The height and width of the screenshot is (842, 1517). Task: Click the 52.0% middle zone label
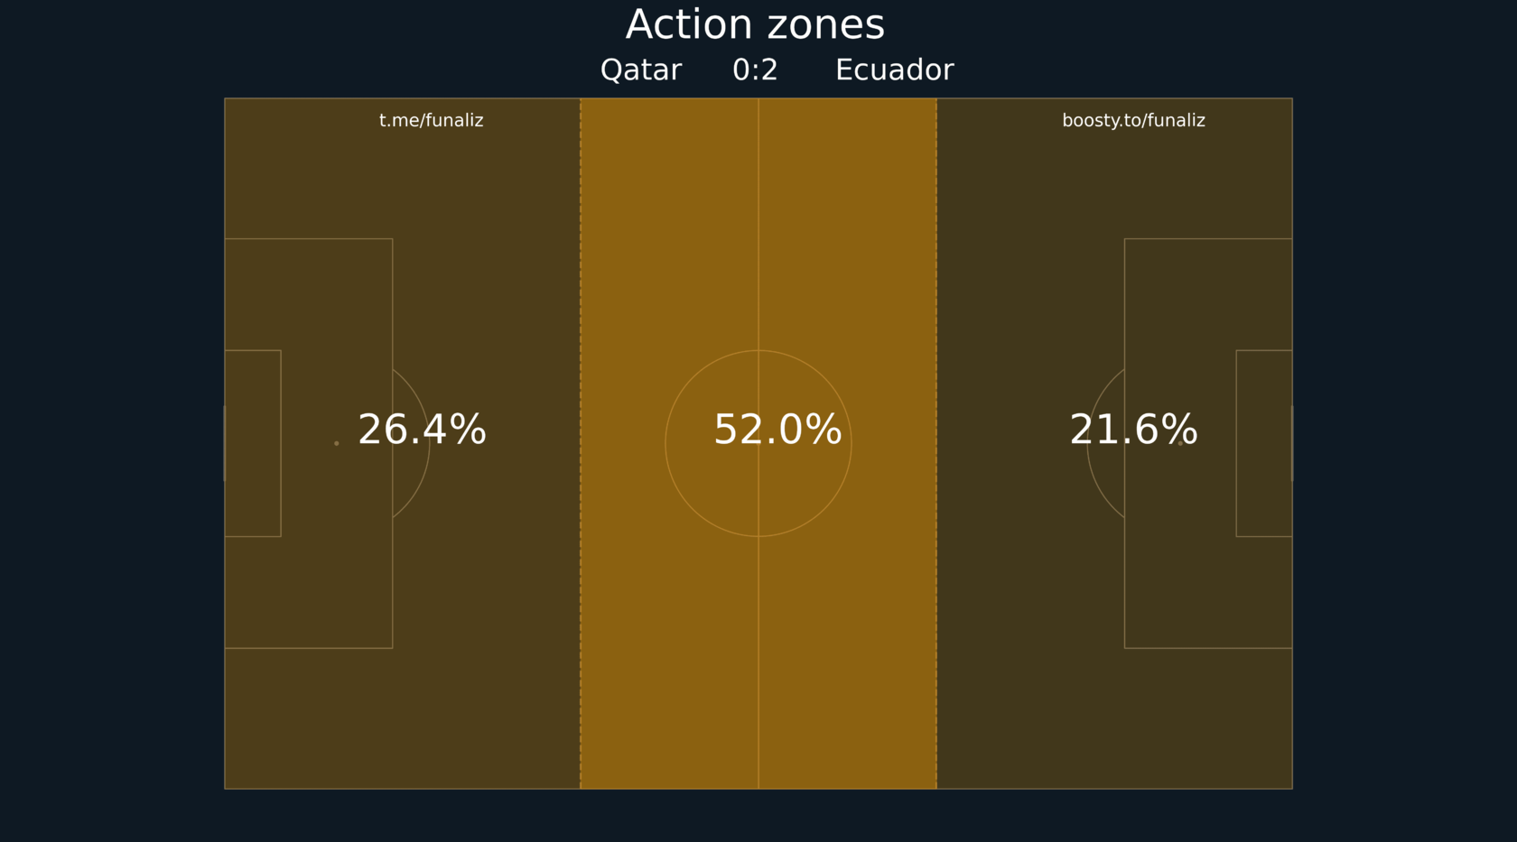(777, 430)
